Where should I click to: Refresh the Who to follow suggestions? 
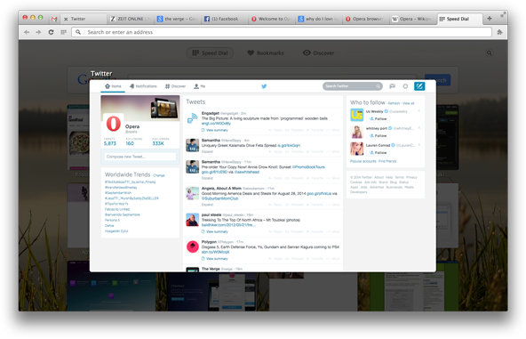[x=394, y=103]
